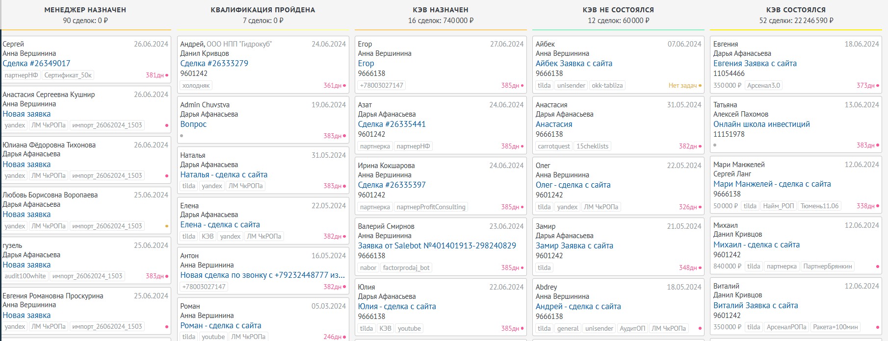Click the "Сертификат_50к" tag
Viewport: 888px width, 341px height.
[68, 75]
